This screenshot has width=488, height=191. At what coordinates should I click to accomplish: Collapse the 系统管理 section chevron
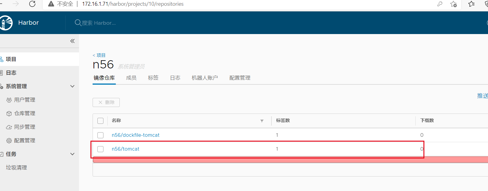(x=72, y=86)
